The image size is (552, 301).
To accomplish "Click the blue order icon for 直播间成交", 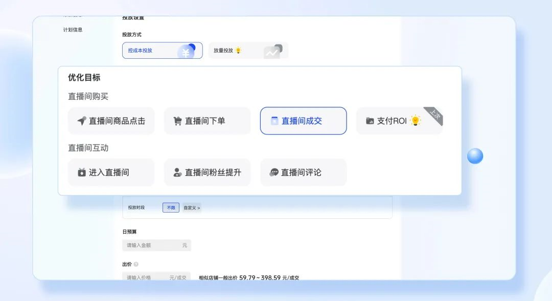I will [x=274, y=121].
